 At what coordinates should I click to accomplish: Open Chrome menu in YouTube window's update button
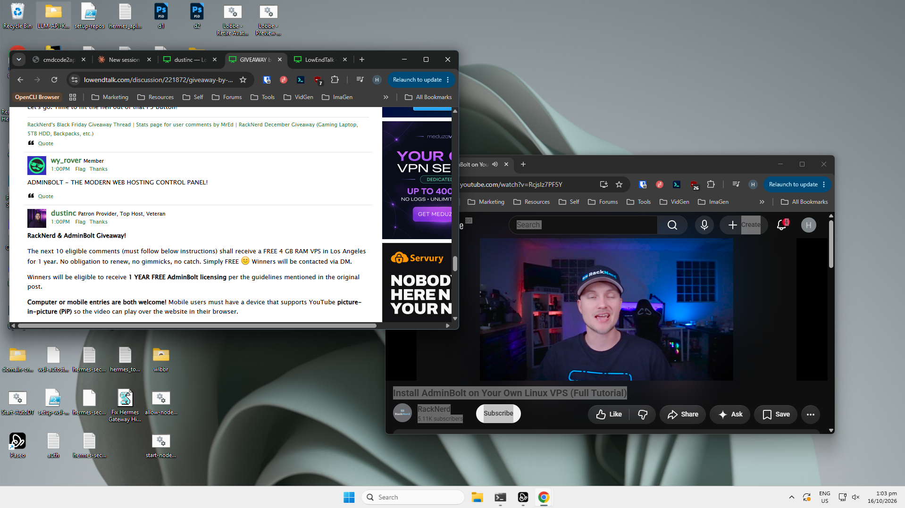pyautogui.click(x=824, y=184)
